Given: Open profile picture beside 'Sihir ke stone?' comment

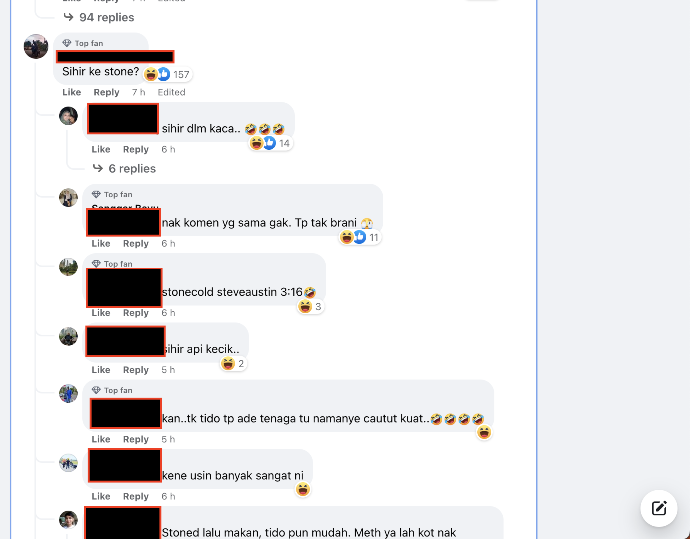Looking at the screenshot, I should pos(36,46).
